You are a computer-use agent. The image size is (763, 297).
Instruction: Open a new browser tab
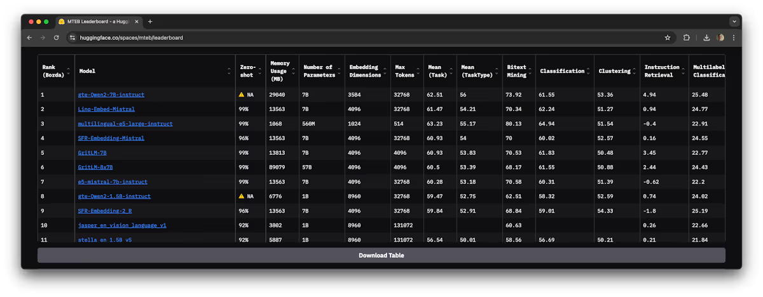pyautogui.click(x=150, y=22)
